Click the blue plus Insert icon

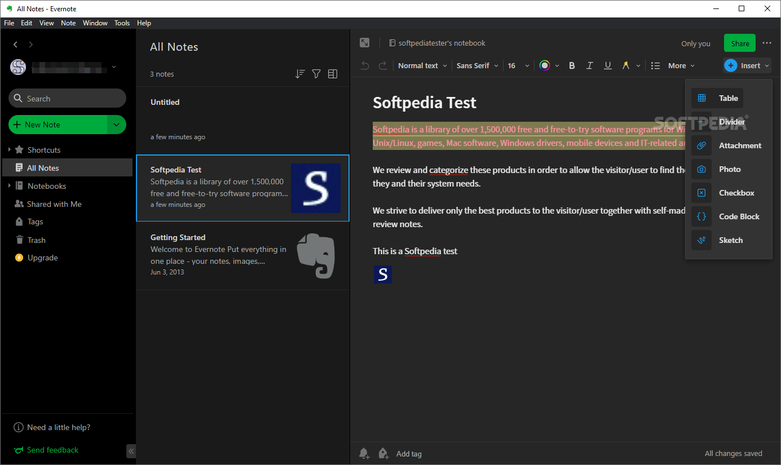point(730,65)
